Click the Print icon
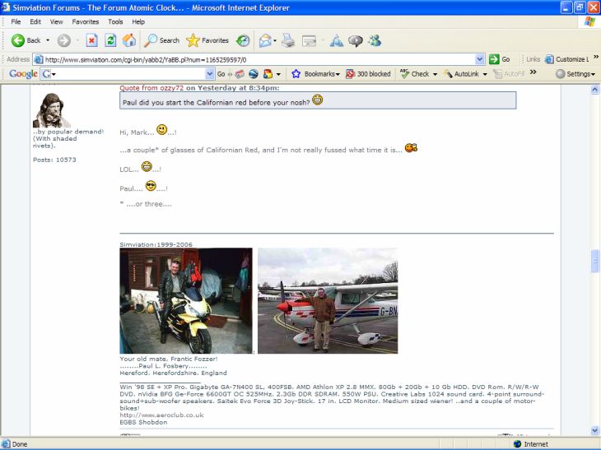The height and width of the screenshot is (450, 601). coord(288,39)
